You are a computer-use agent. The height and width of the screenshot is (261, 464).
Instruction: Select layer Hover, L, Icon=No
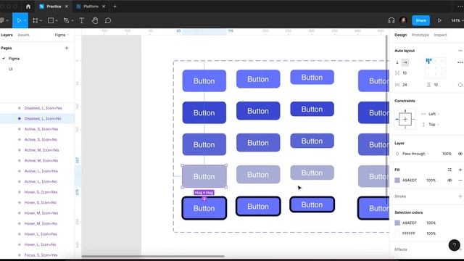pos(41,244)
